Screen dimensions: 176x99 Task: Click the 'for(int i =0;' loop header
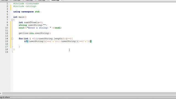(x=46, y=38)
